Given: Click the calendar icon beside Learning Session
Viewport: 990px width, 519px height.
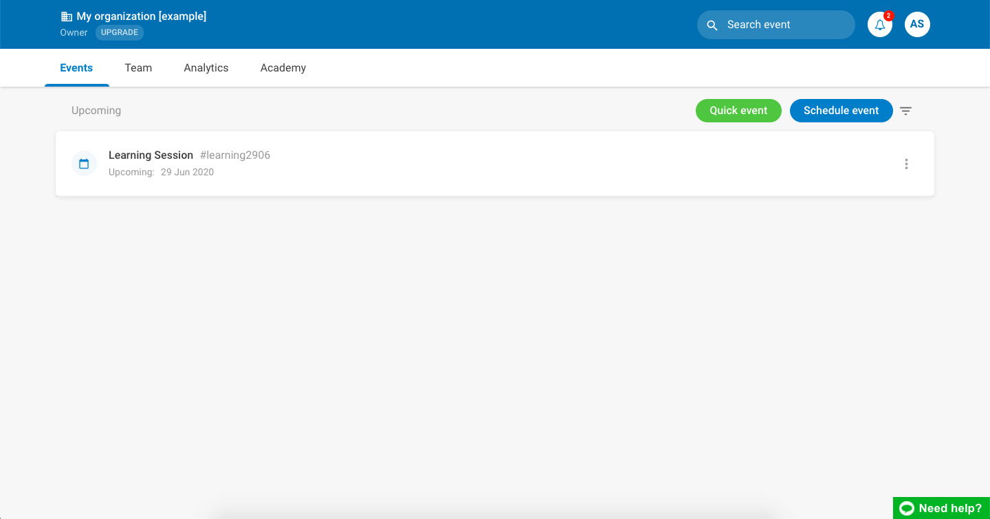Looking at the screenshot, I should pyautogui.click(x=84, y=164).
